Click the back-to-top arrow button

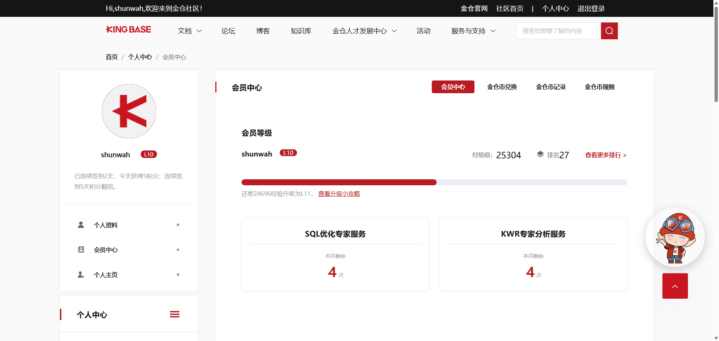pyautogui.click(x=675, y=286)
